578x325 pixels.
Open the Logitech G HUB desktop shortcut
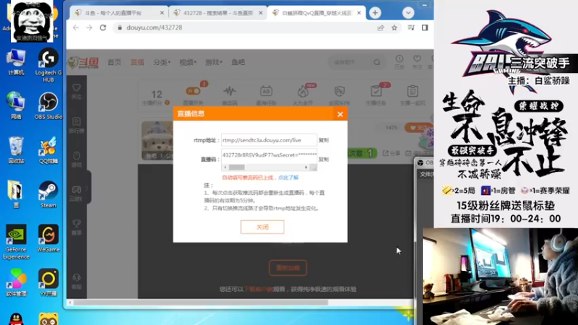pos(48,65)
